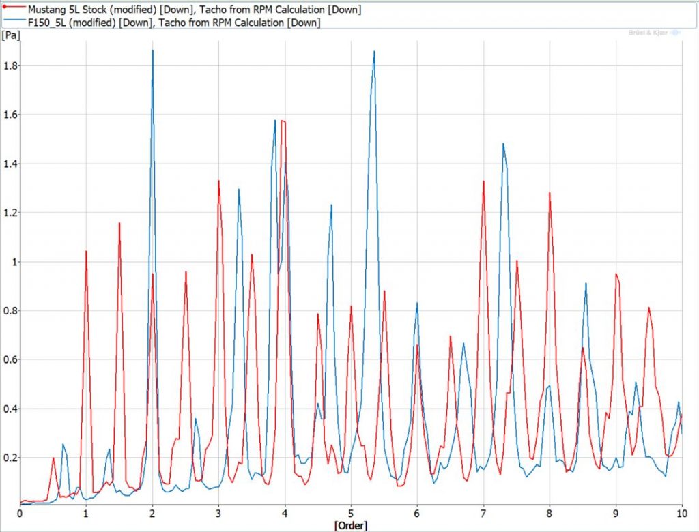
Task: Click the x-axis order tick 7
Action: coord(483,514)
